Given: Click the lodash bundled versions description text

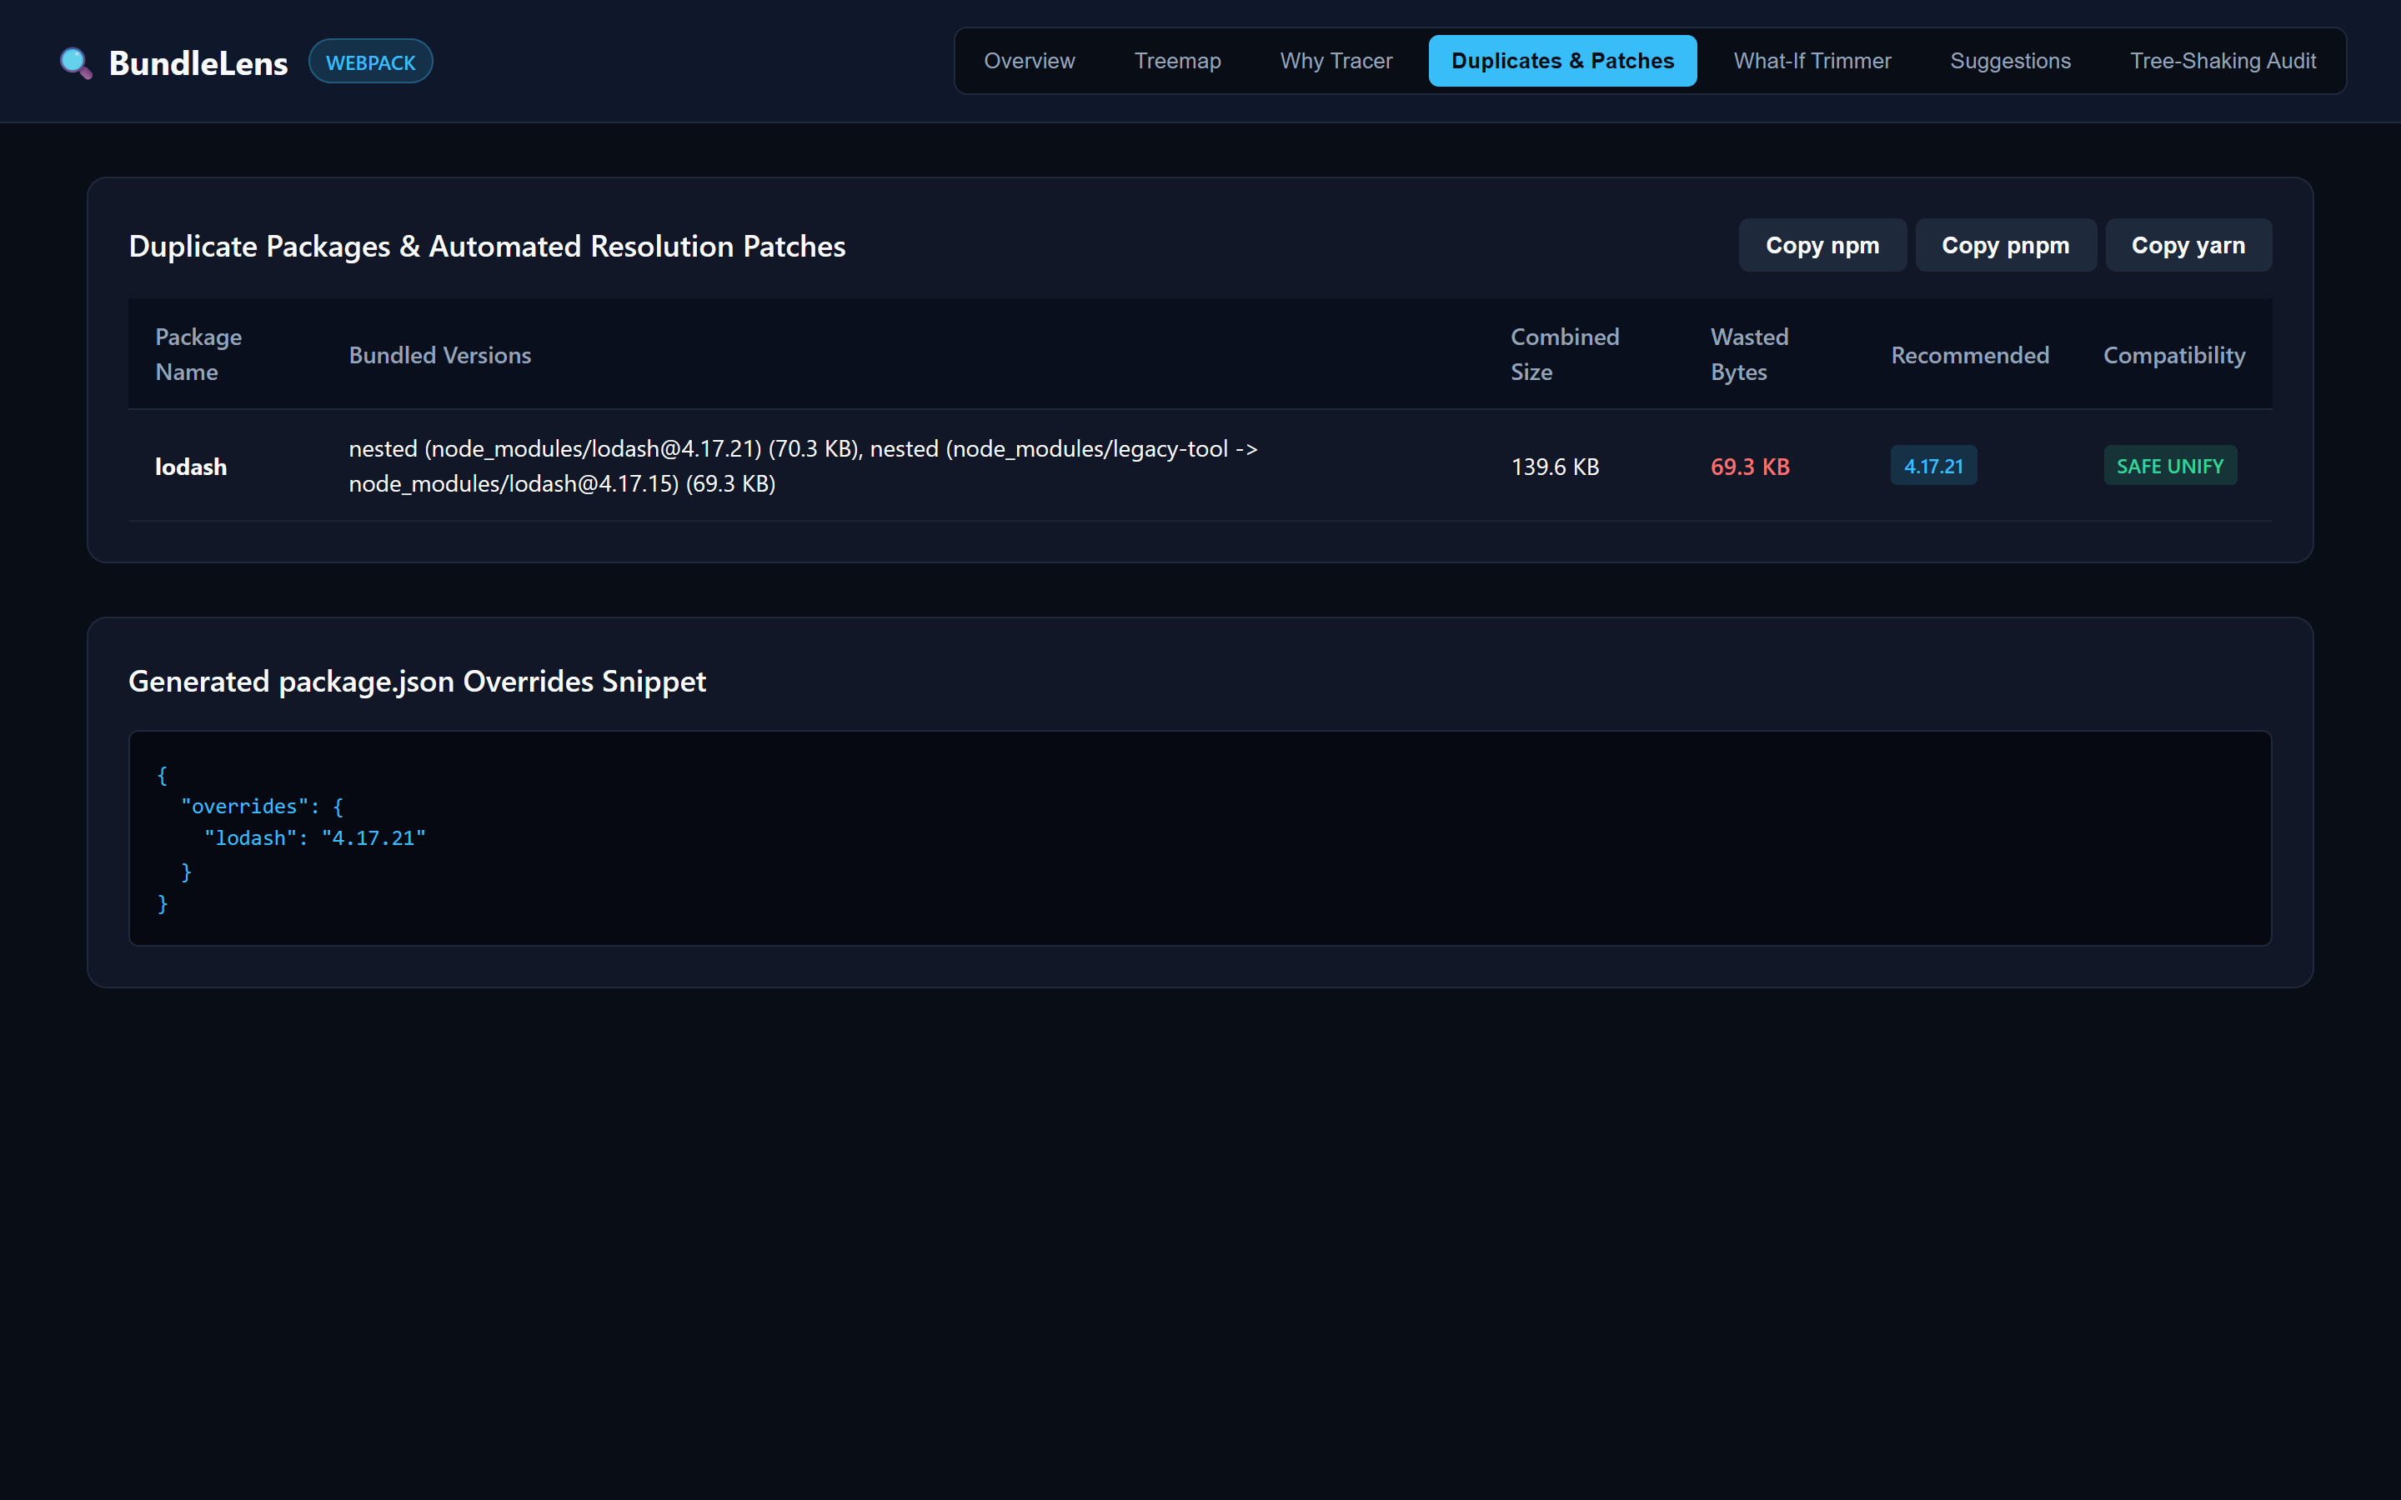Looking at the screenshot, I should 803,465.
